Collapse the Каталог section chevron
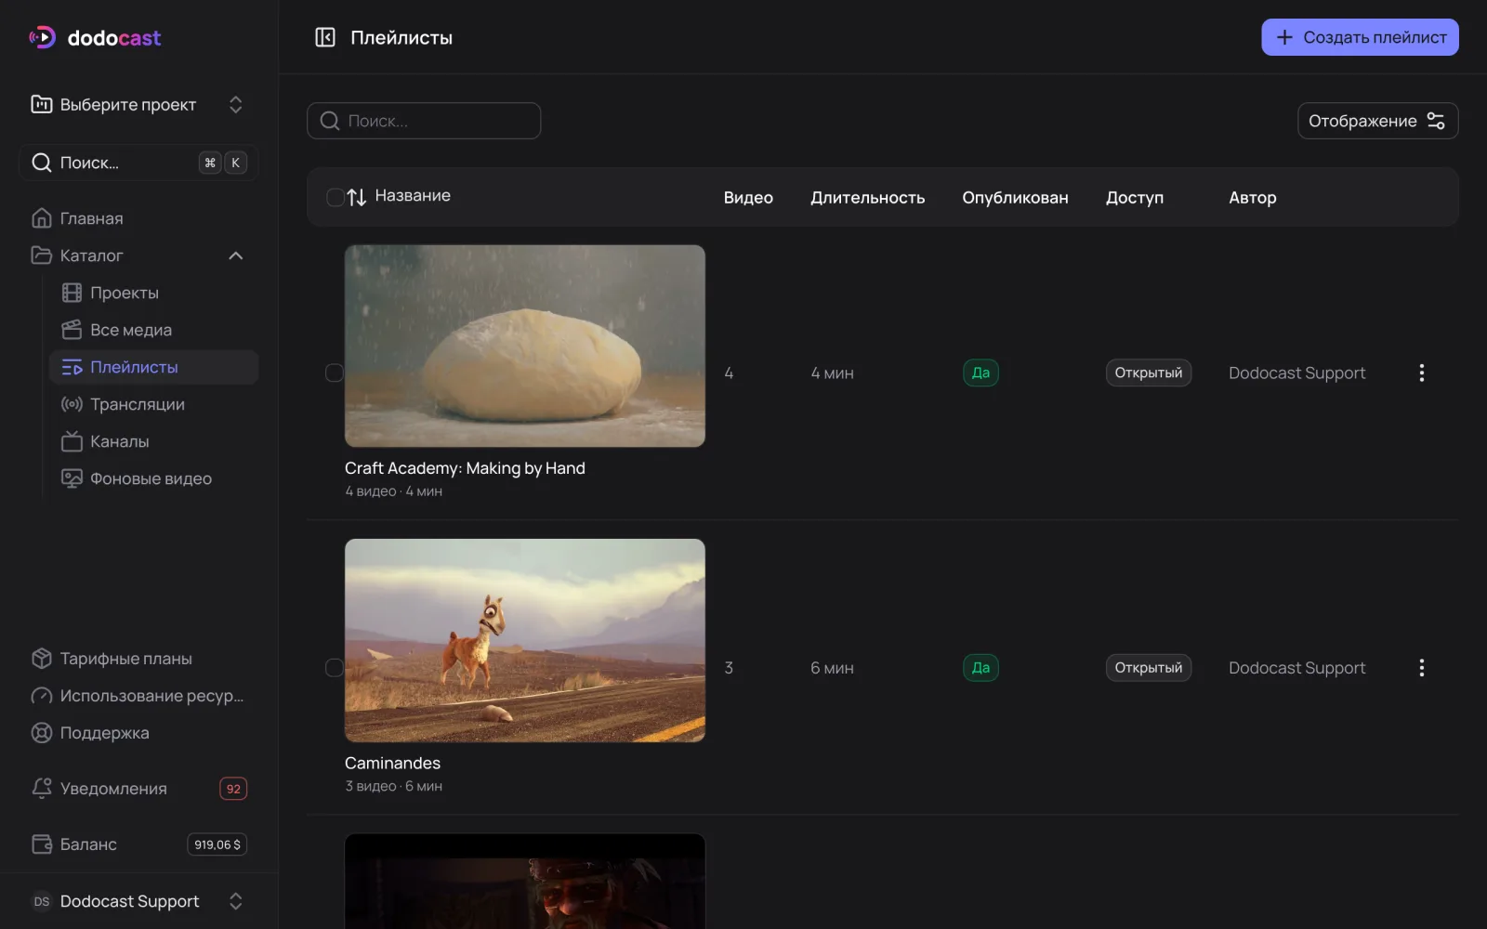 click(x=236, y=255)
